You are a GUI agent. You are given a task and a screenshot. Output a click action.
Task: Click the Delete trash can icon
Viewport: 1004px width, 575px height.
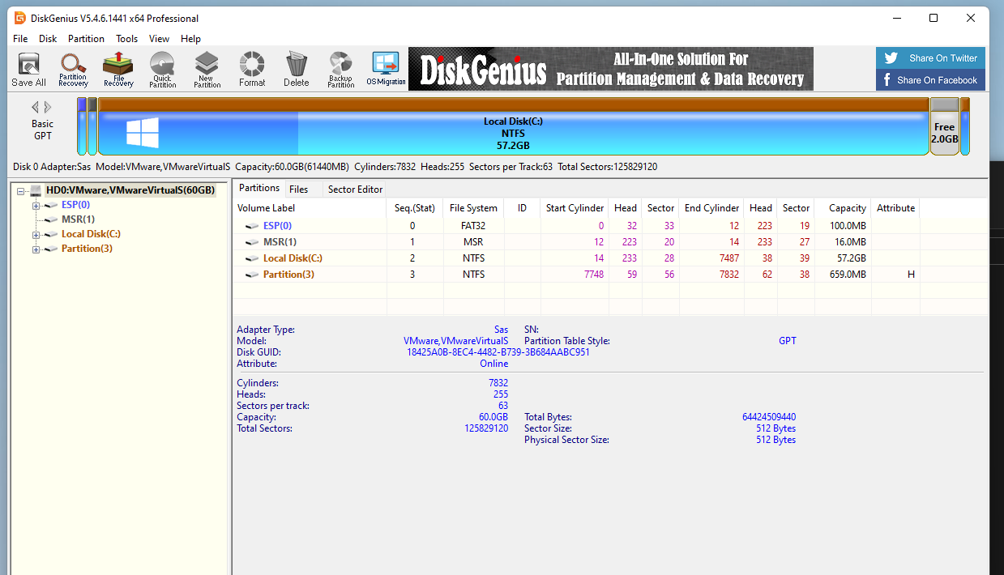click(x=297, y=70)
